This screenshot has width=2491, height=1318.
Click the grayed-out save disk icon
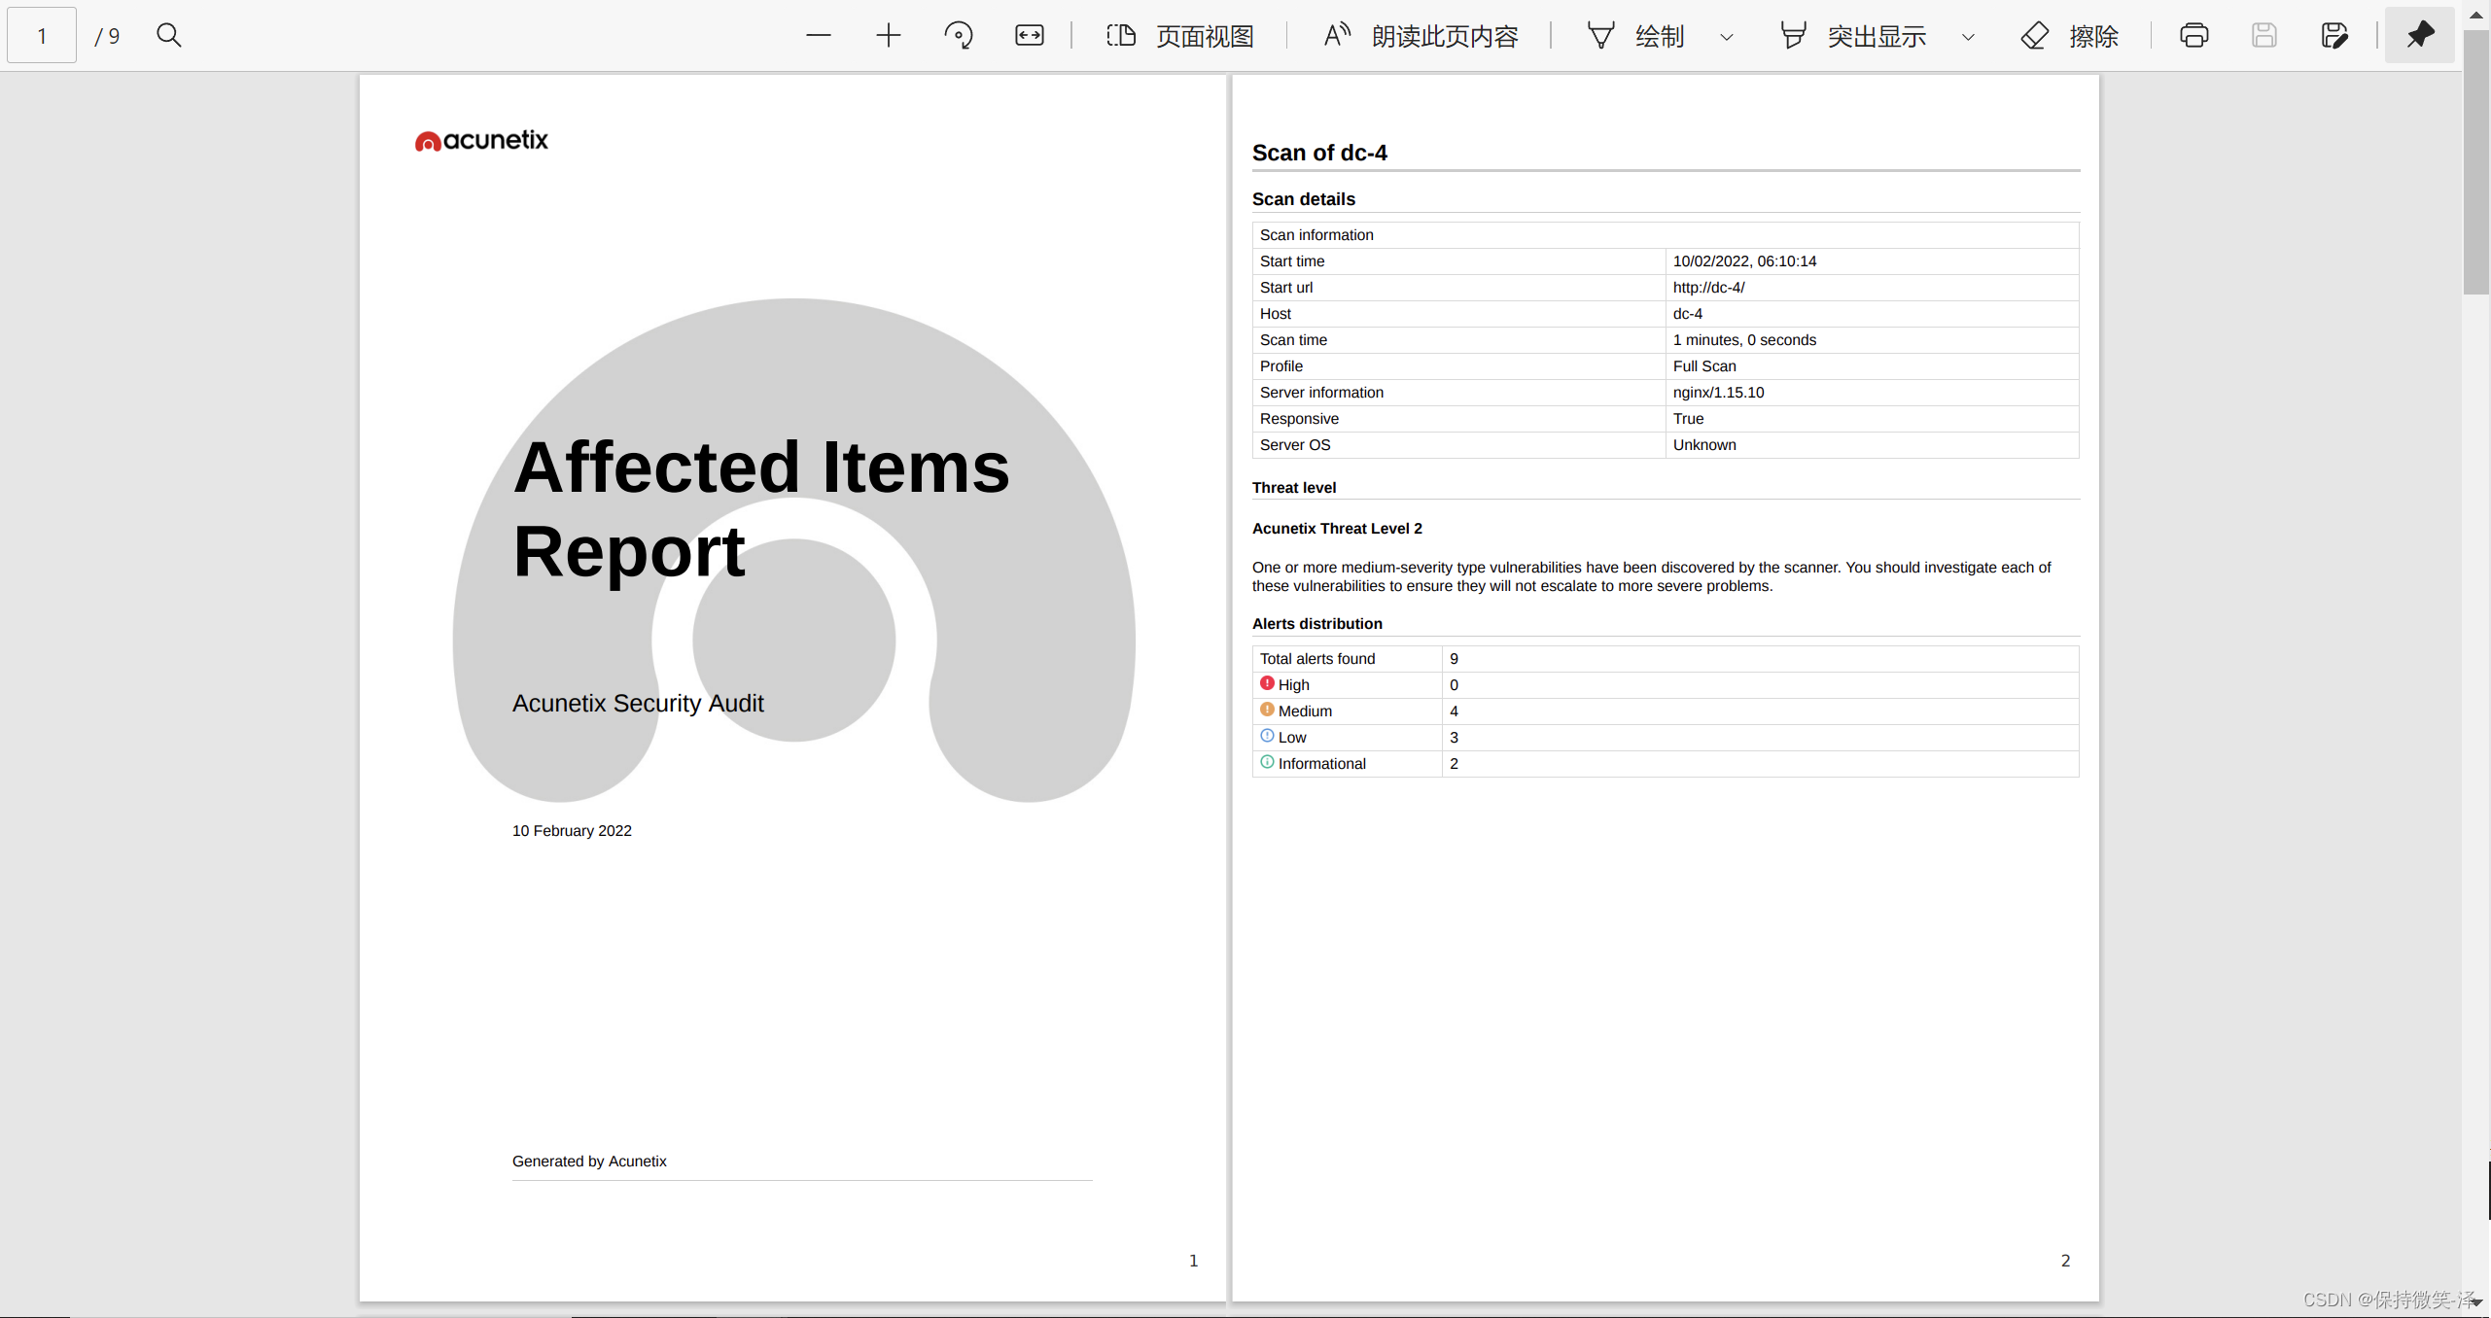[x=2263, y=36]
